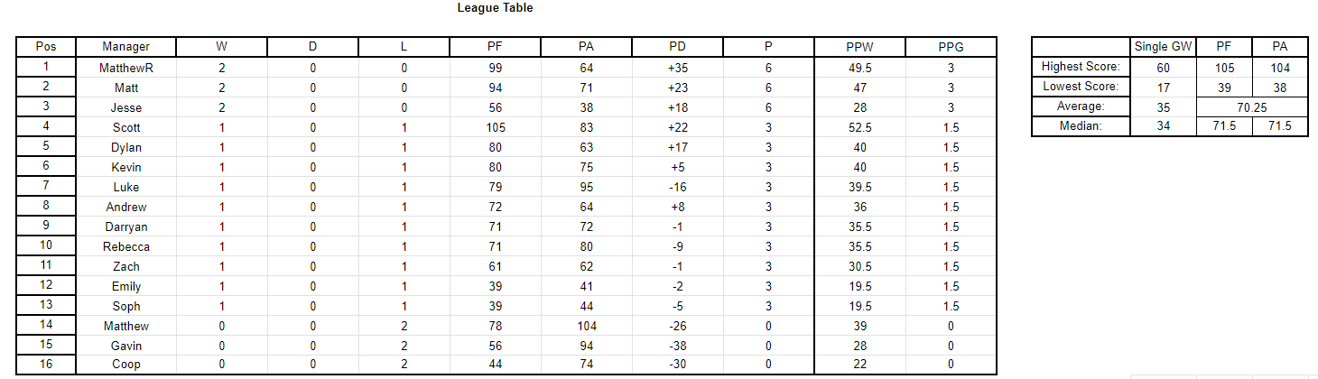Screen dimensions: 1318x379
Task: Select the highest Single GW score 60
Action: (1163, 67)
